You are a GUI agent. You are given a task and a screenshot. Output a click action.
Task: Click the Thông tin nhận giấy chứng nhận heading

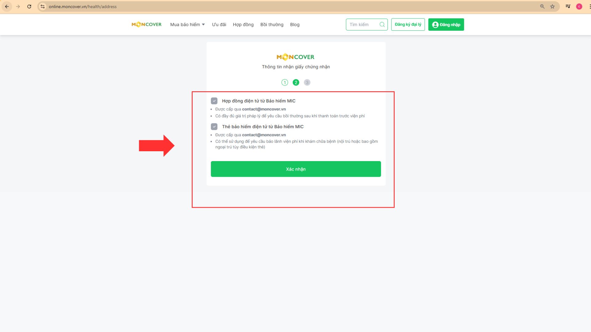click(x=296, y=67)
